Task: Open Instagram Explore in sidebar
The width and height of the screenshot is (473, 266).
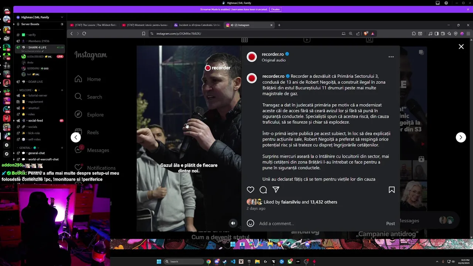Action: point(89,115)
